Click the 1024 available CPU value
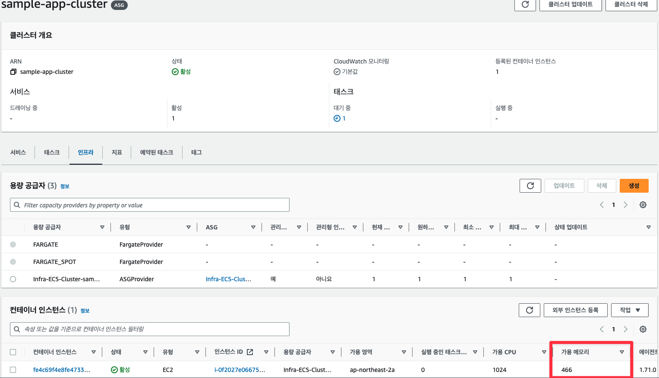The image size is (659, 378). (499, 370)
